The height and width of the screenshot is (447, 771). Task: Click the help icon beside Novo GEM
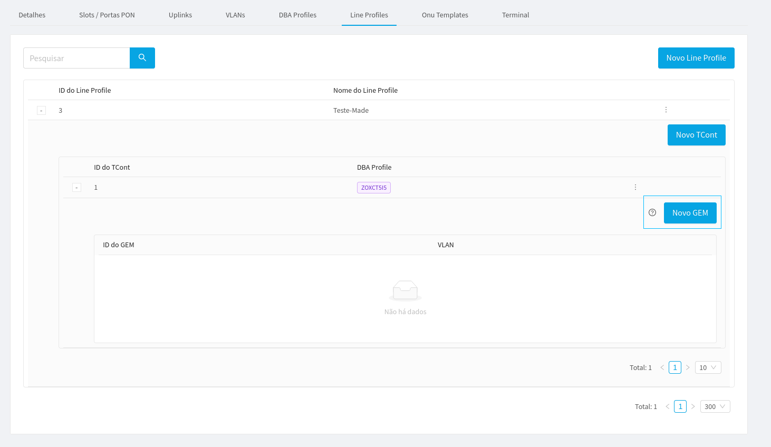pyautogui.click(x=652, y=212)
